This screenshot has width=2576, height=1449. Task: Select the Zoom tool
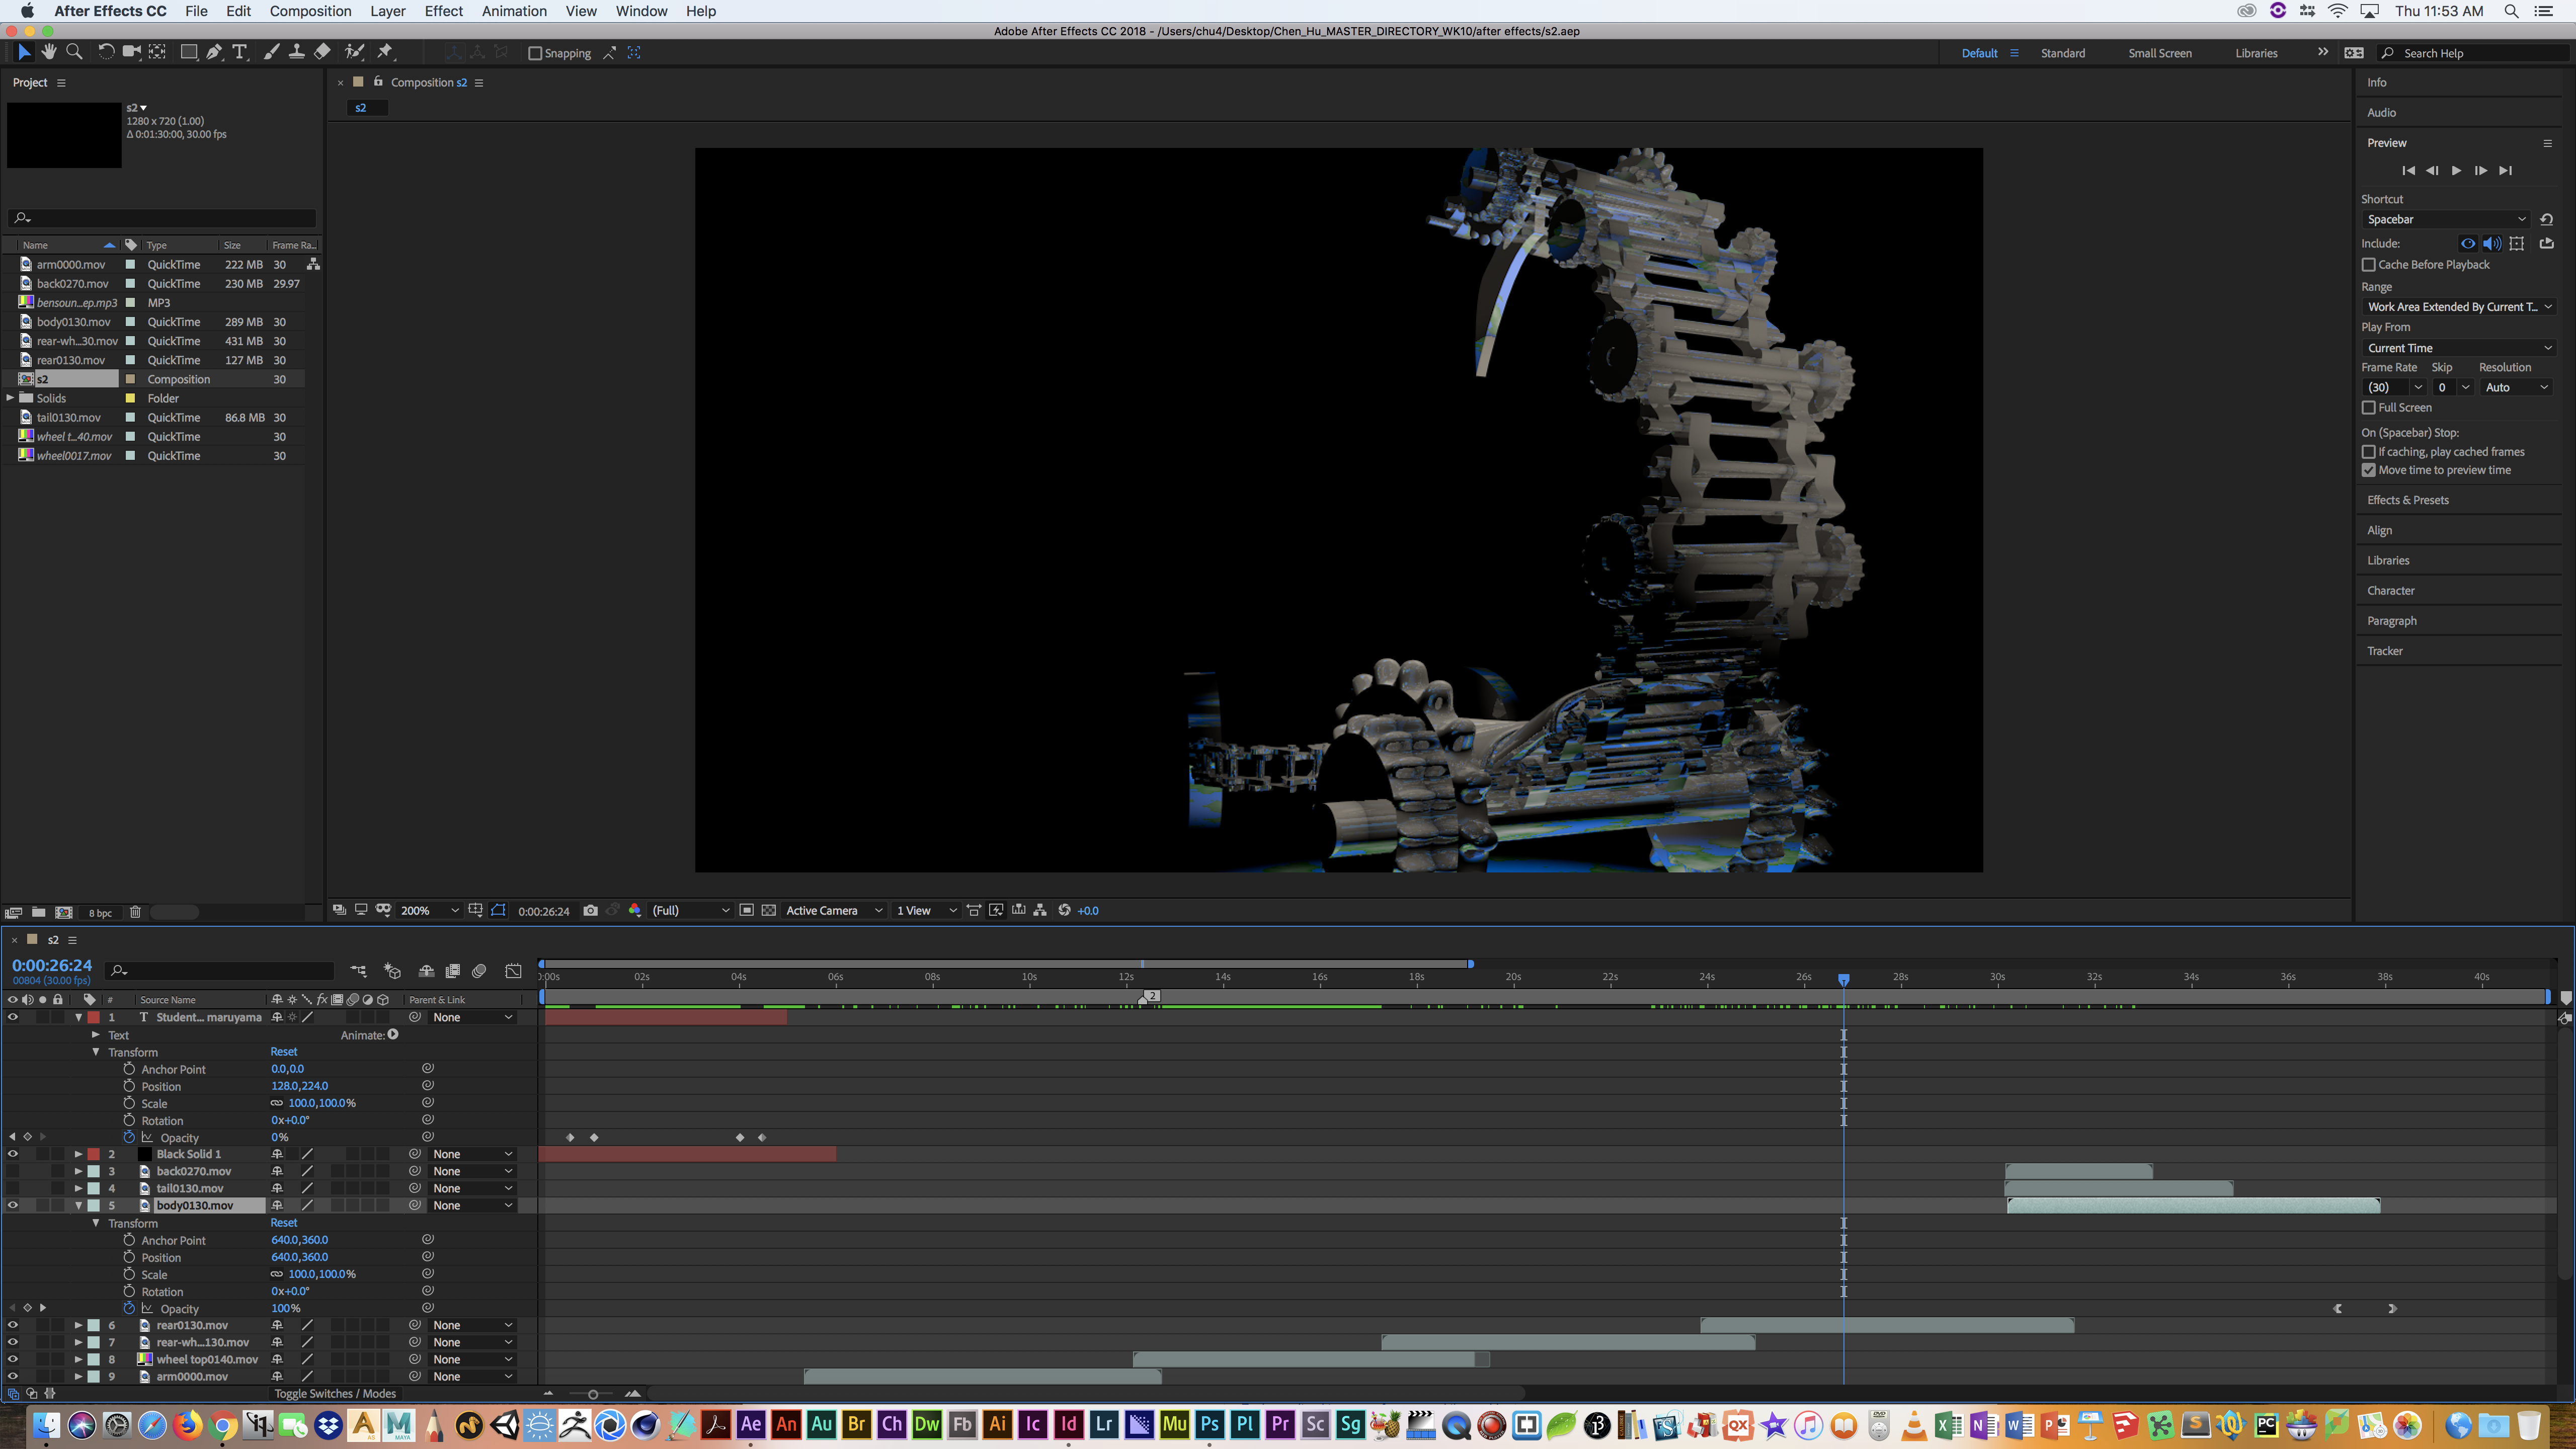point(74,52)
